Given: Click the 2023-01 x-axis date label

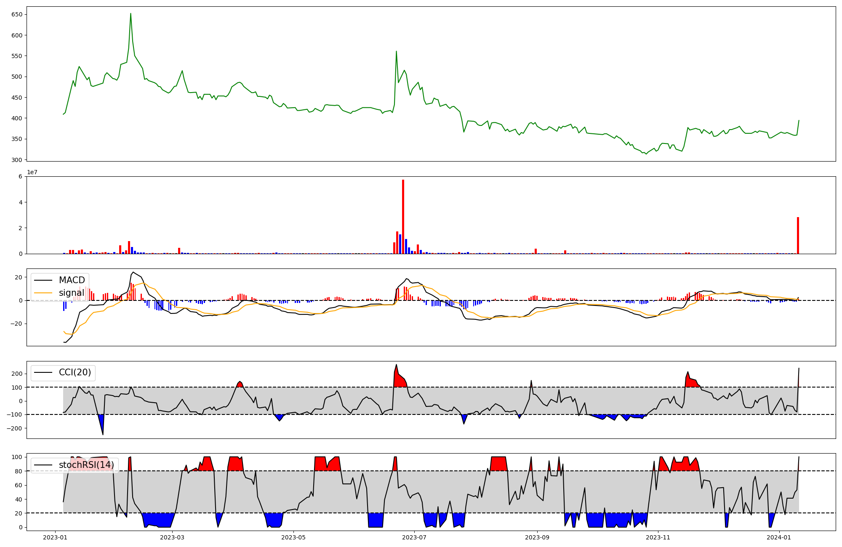Looking at the screenshot, I should (x=56, y=537).
